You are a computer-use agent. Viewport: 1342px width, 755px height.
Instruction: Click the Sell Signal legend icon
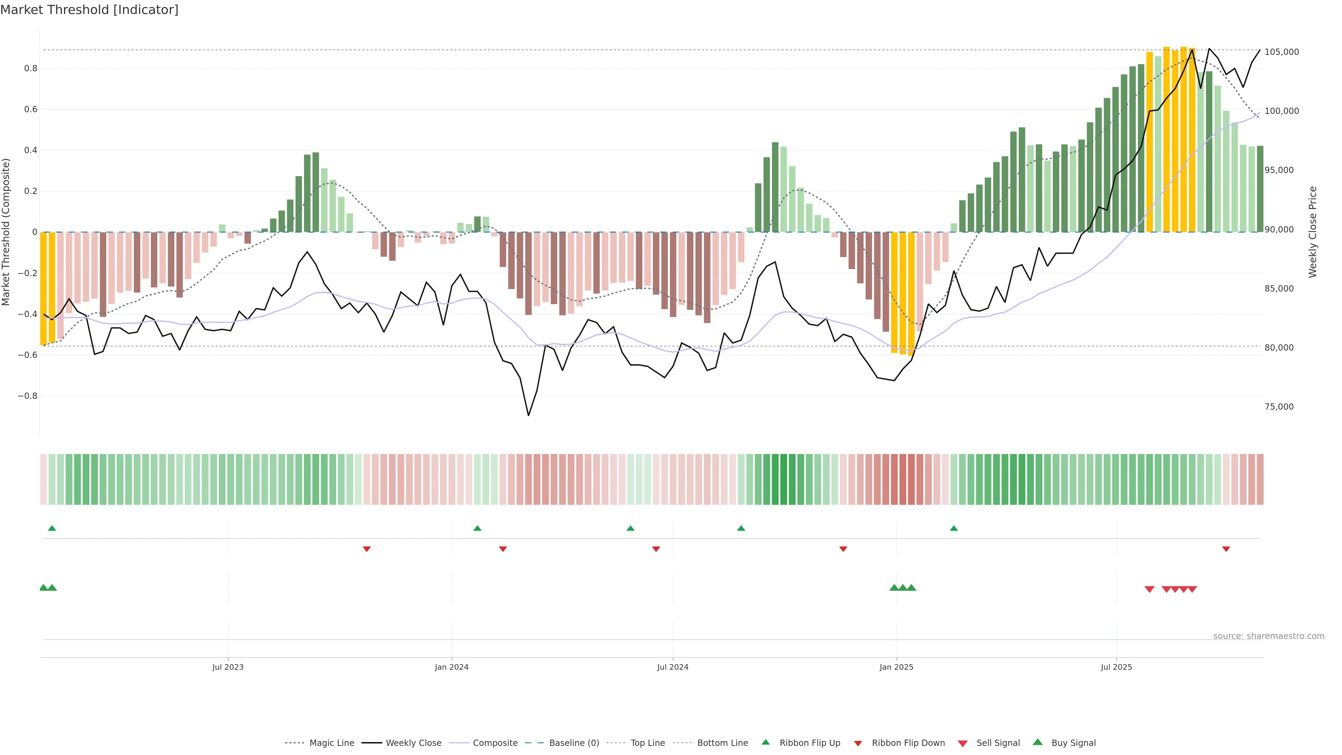click(x=963, y=743)
